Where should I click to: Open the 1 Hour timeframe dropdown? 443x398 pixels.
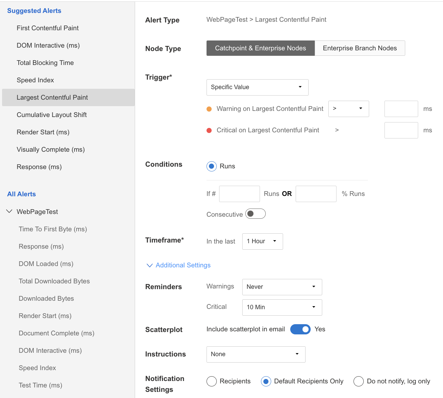pos(263,242)
